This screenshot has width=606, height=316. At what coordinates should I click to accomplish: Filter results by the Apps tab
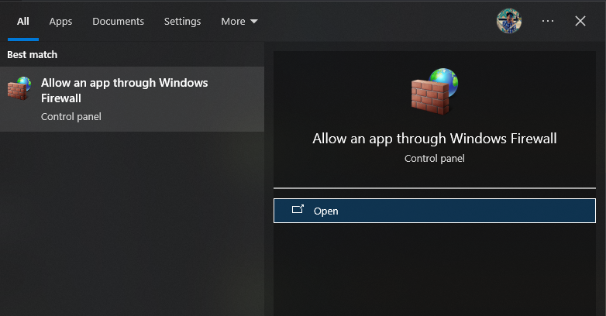(x=60, y=21)
